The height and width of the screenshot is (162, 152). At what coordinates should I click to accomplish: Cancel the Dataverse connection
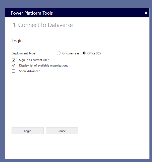tap(62, 131)
